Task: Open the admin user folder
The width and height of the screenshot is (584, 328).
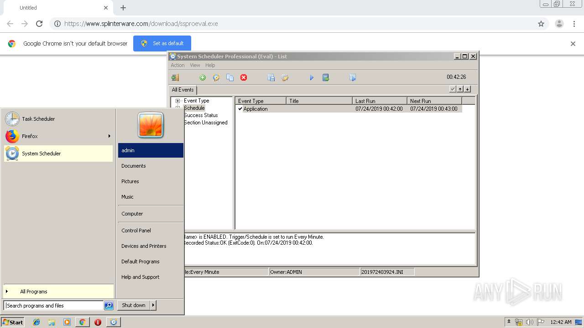Action: pyautogui.click(x=151, y=150)
